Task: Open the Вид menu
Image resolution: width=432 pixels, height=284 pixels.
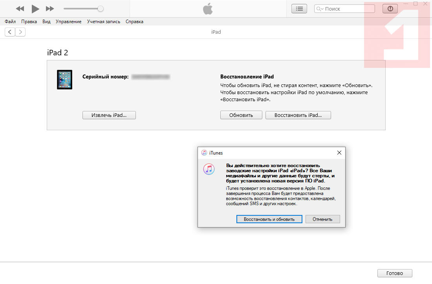Action: coord(46,22)
